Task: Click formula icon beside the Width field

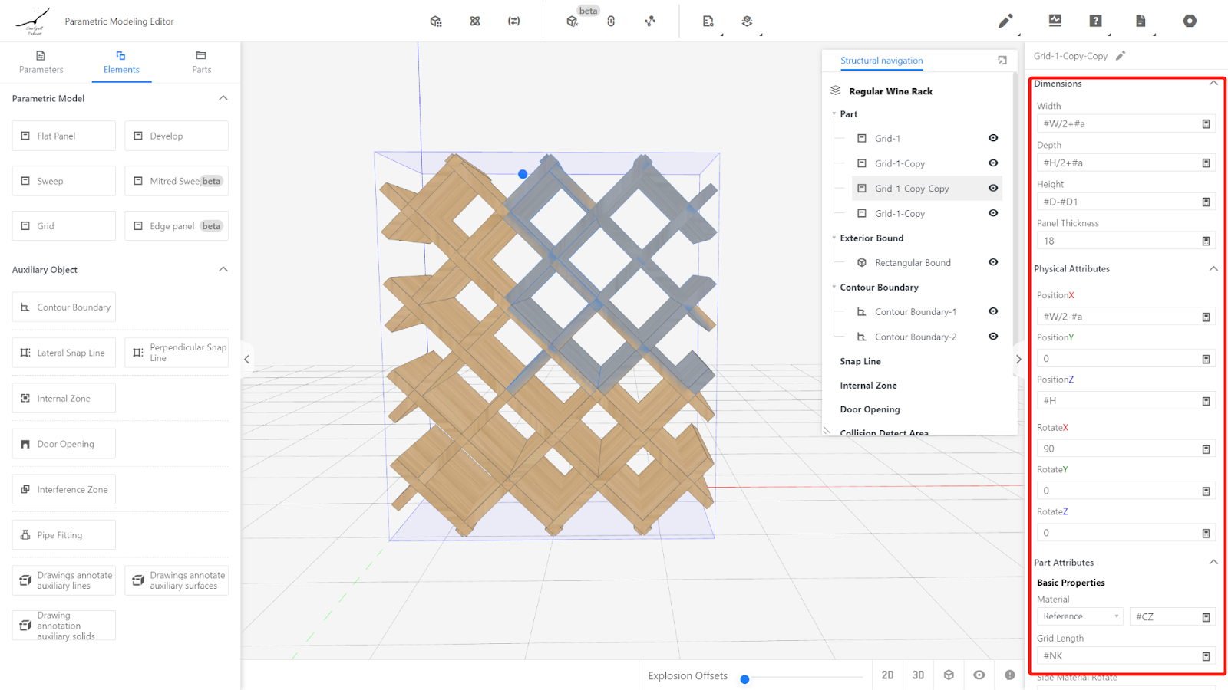Action: [x=1206, y=124]
